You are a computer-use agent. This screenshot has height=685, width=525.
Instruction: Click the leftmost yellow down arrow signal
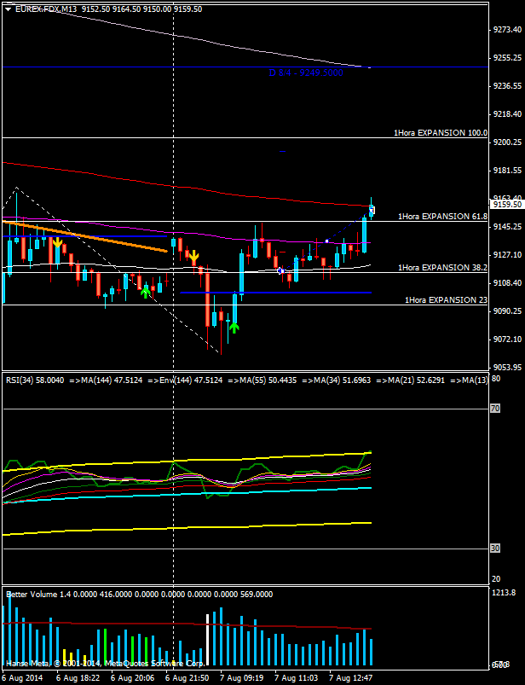point(57,243)
